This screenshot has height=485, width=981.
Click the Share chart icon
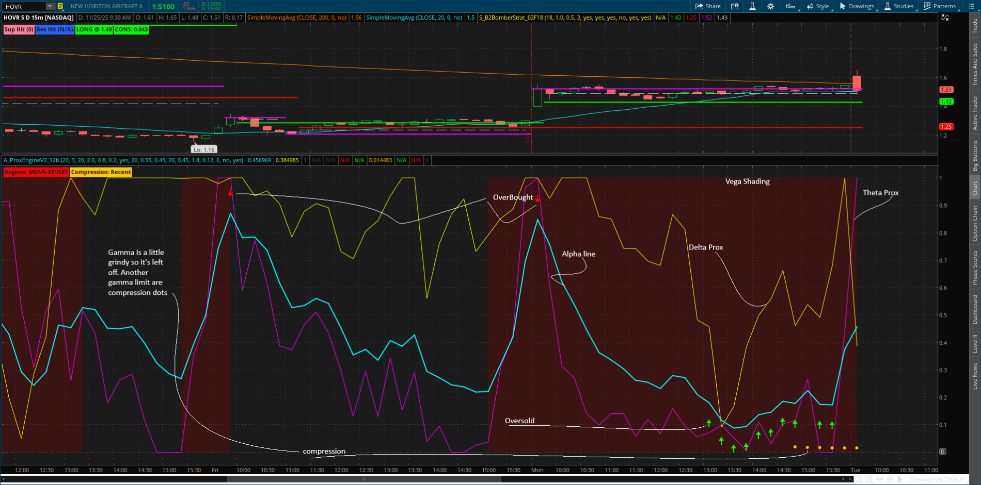(707, 6)
